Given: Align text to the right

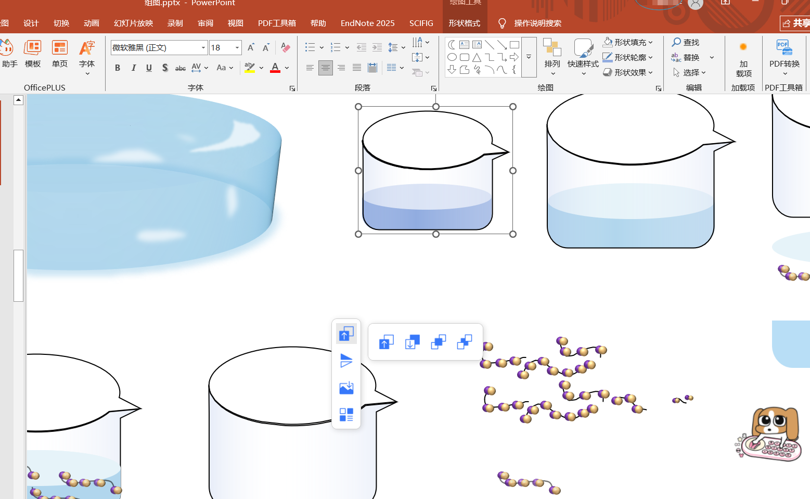Looking at the screenshot, I should [x=341, y=68].
